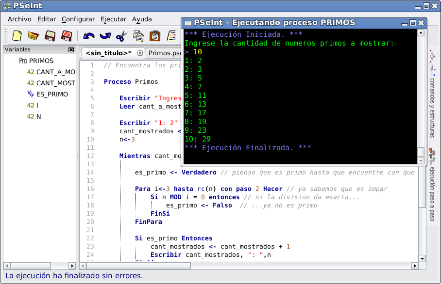This screenshot has width=441, height=284.
Task: Open an existing pseudocode file
Action: [33, 36]
